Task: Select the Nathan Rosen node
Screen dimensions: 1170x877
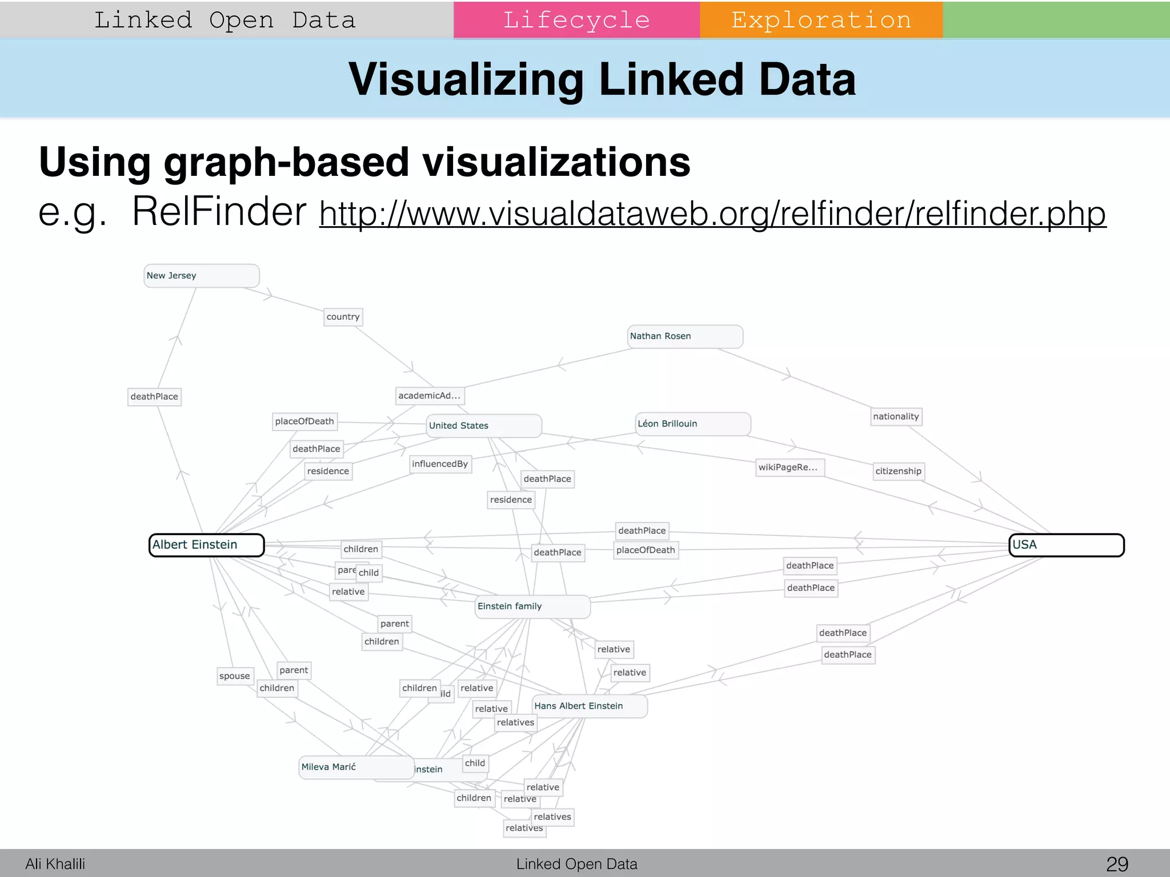Action: 684,336
